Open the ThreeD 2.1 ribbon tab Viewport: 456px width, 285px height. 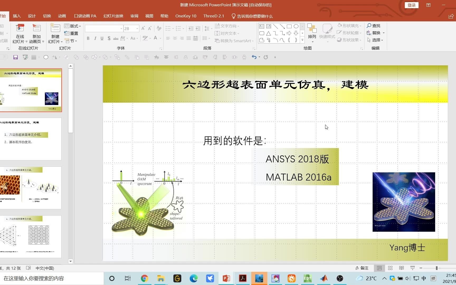click(213, 16)
